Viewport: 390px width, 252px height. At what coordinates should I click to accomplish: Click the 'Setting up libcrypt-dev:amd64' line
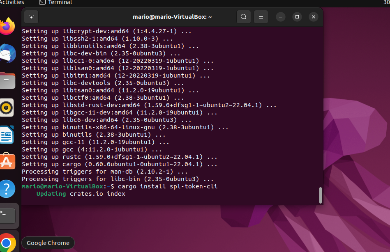pyautogui.click(x=106, y=31)
